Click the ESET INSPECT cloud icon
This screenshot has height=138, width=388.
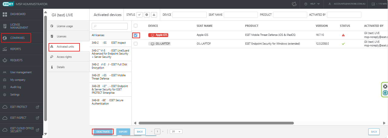(x=5, y=118)
